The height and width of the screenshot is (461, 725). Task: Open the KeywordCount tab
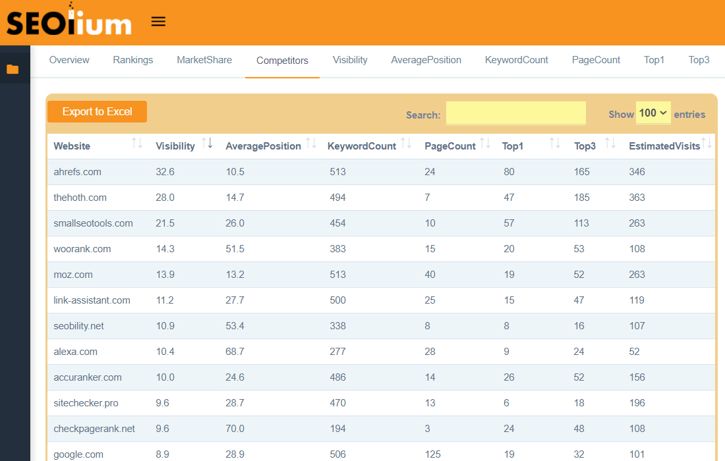[517, 60]
